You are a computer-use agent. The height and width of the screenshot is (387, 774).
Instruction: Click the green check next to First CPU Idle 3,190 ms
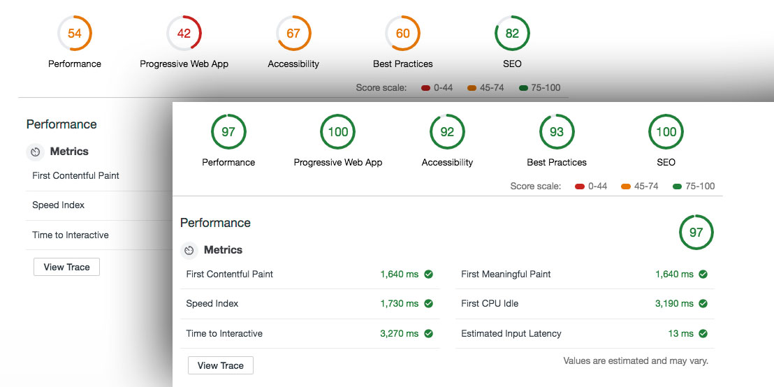click(x=703, y=304)
